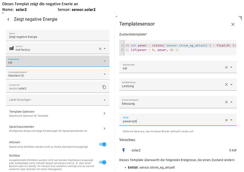Open the Symbol dropdown arrow

tap(105, 49)
